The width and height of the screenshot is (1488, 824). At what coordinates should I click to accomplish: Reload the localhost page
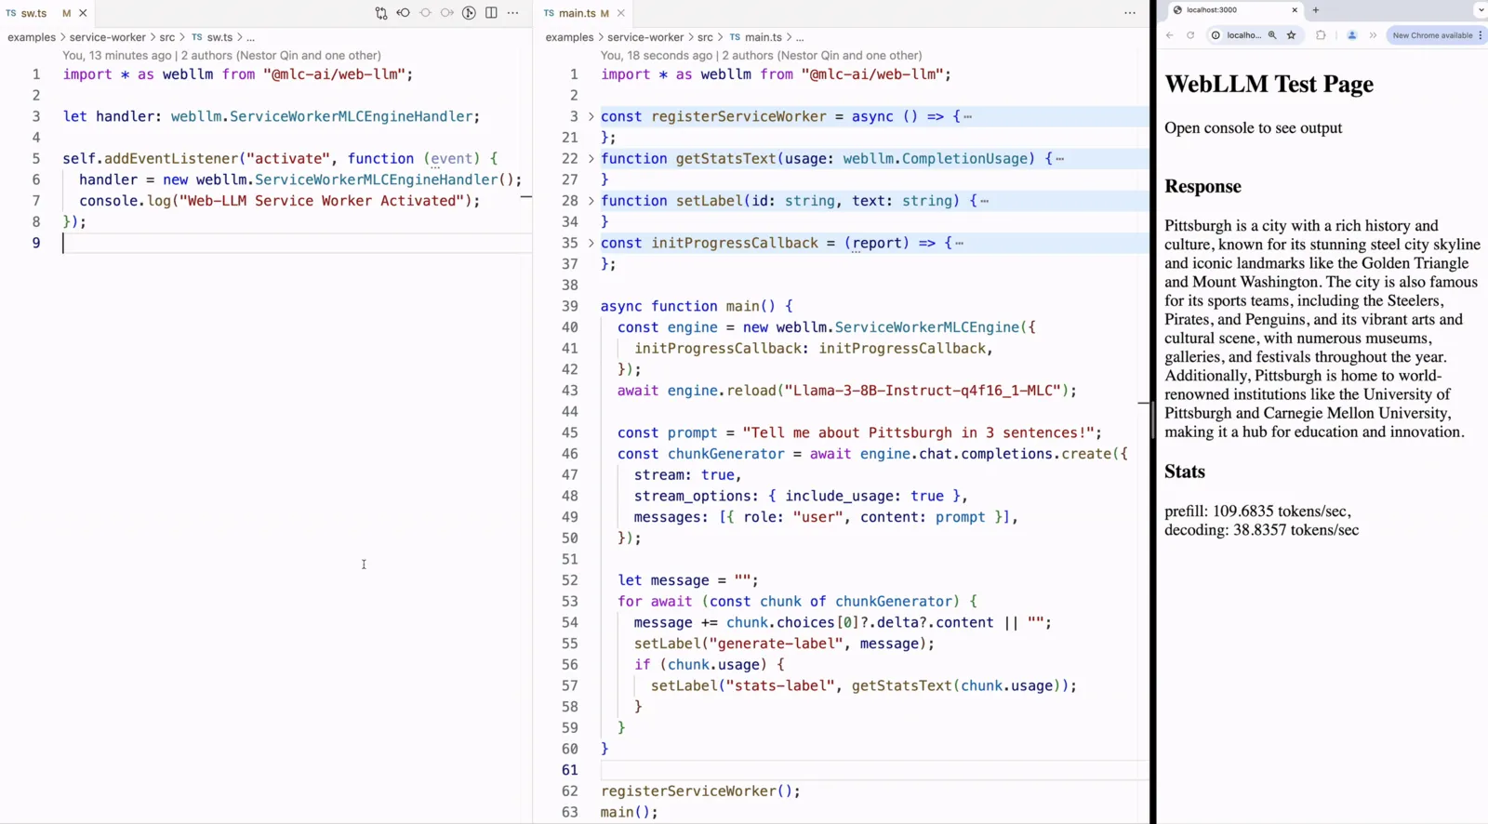pyautogui.click(x=1190, y=35)
